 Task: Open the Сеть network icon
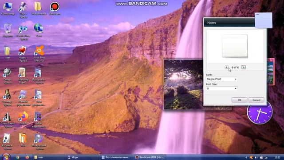tap(39, 30)
